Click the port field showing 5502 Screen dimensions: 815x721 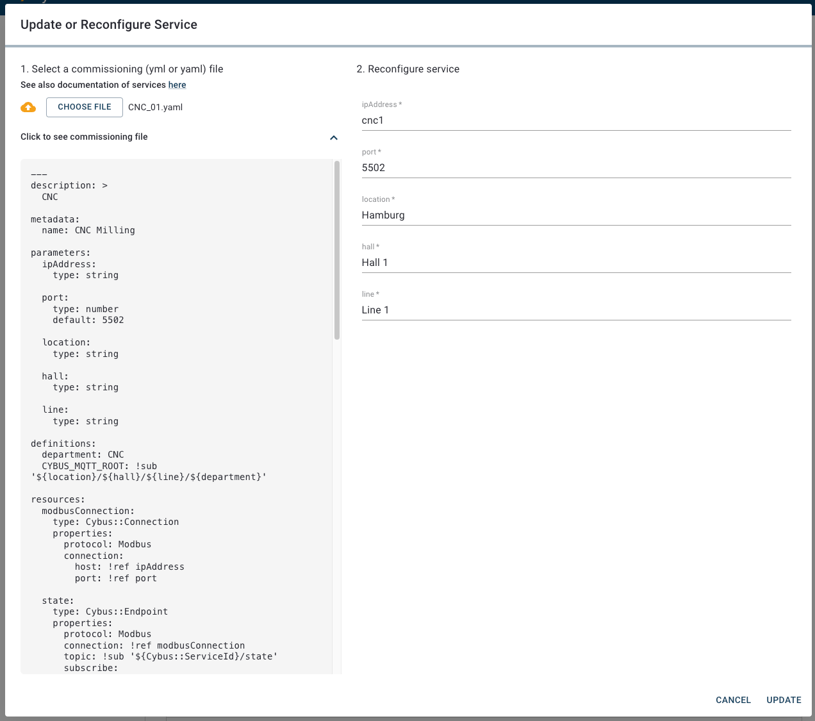pos(575,168)
